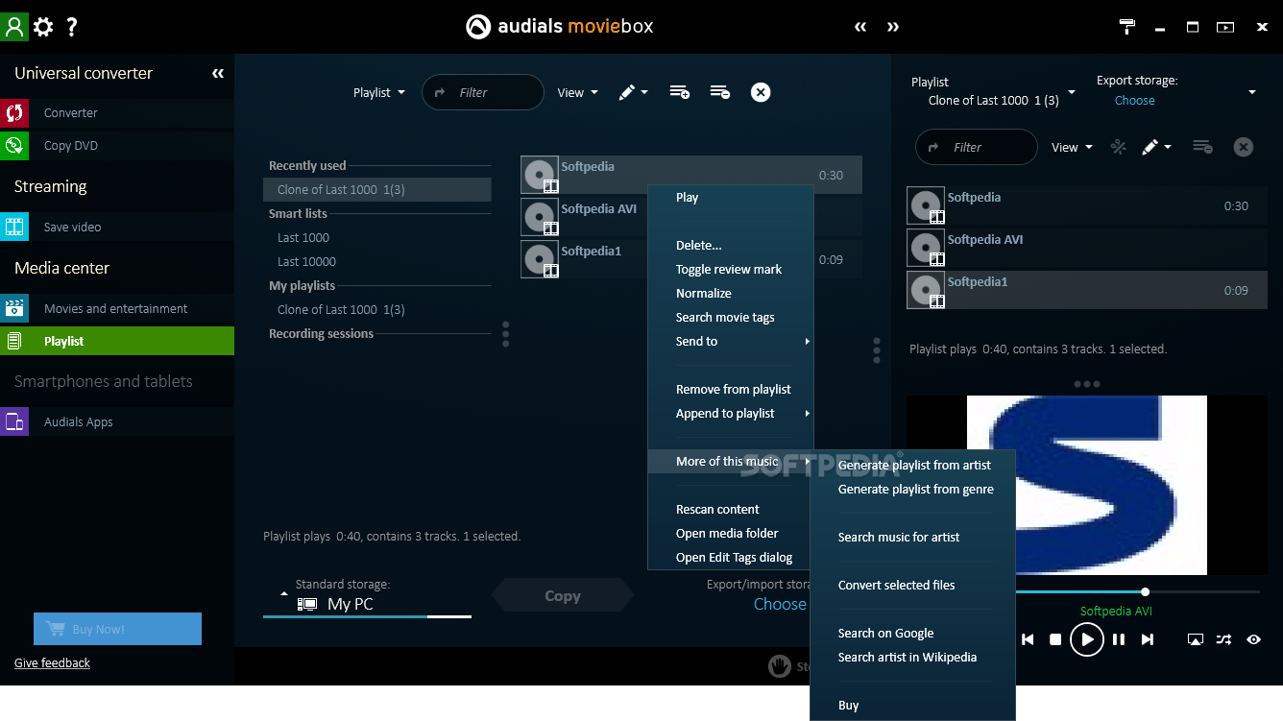The height and width of the screenshot is (721, 1283).
Task: Click the Audials Apps device icon
Action: point(14,422)
